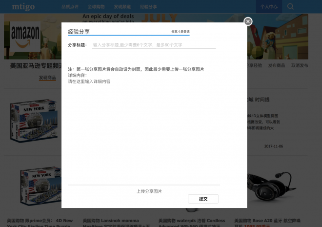Click the 美国亚马逊专题频道 heading
This screenshot has height=227, width=322.
coord(36,66)
